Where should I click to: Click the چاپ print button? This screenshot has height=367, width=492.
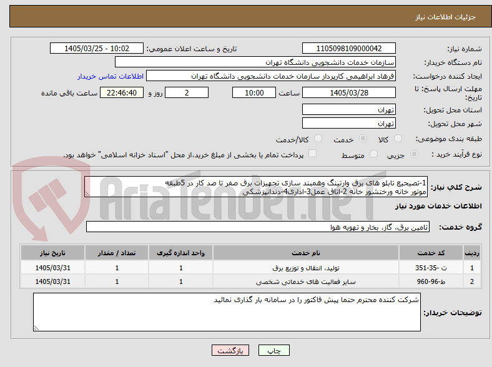tap(273, 350)
